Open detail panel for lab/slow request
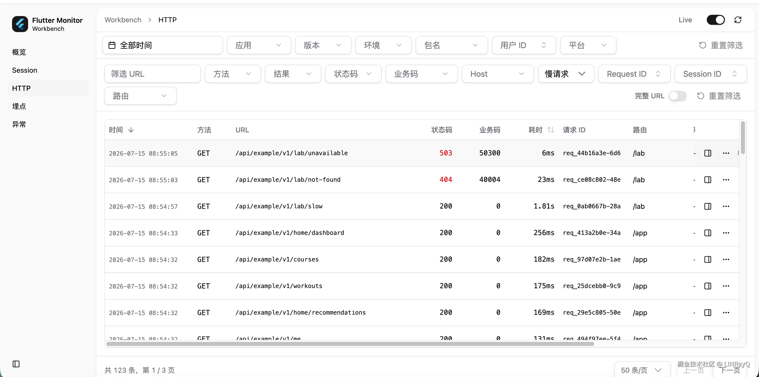 point(708,206)
